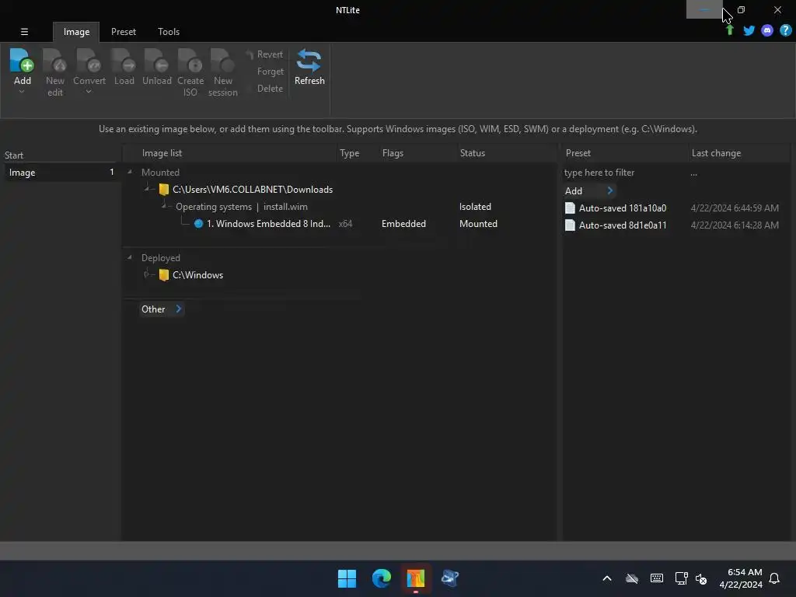Click the 'Mounted' status cell text

(x=478, y=224)
